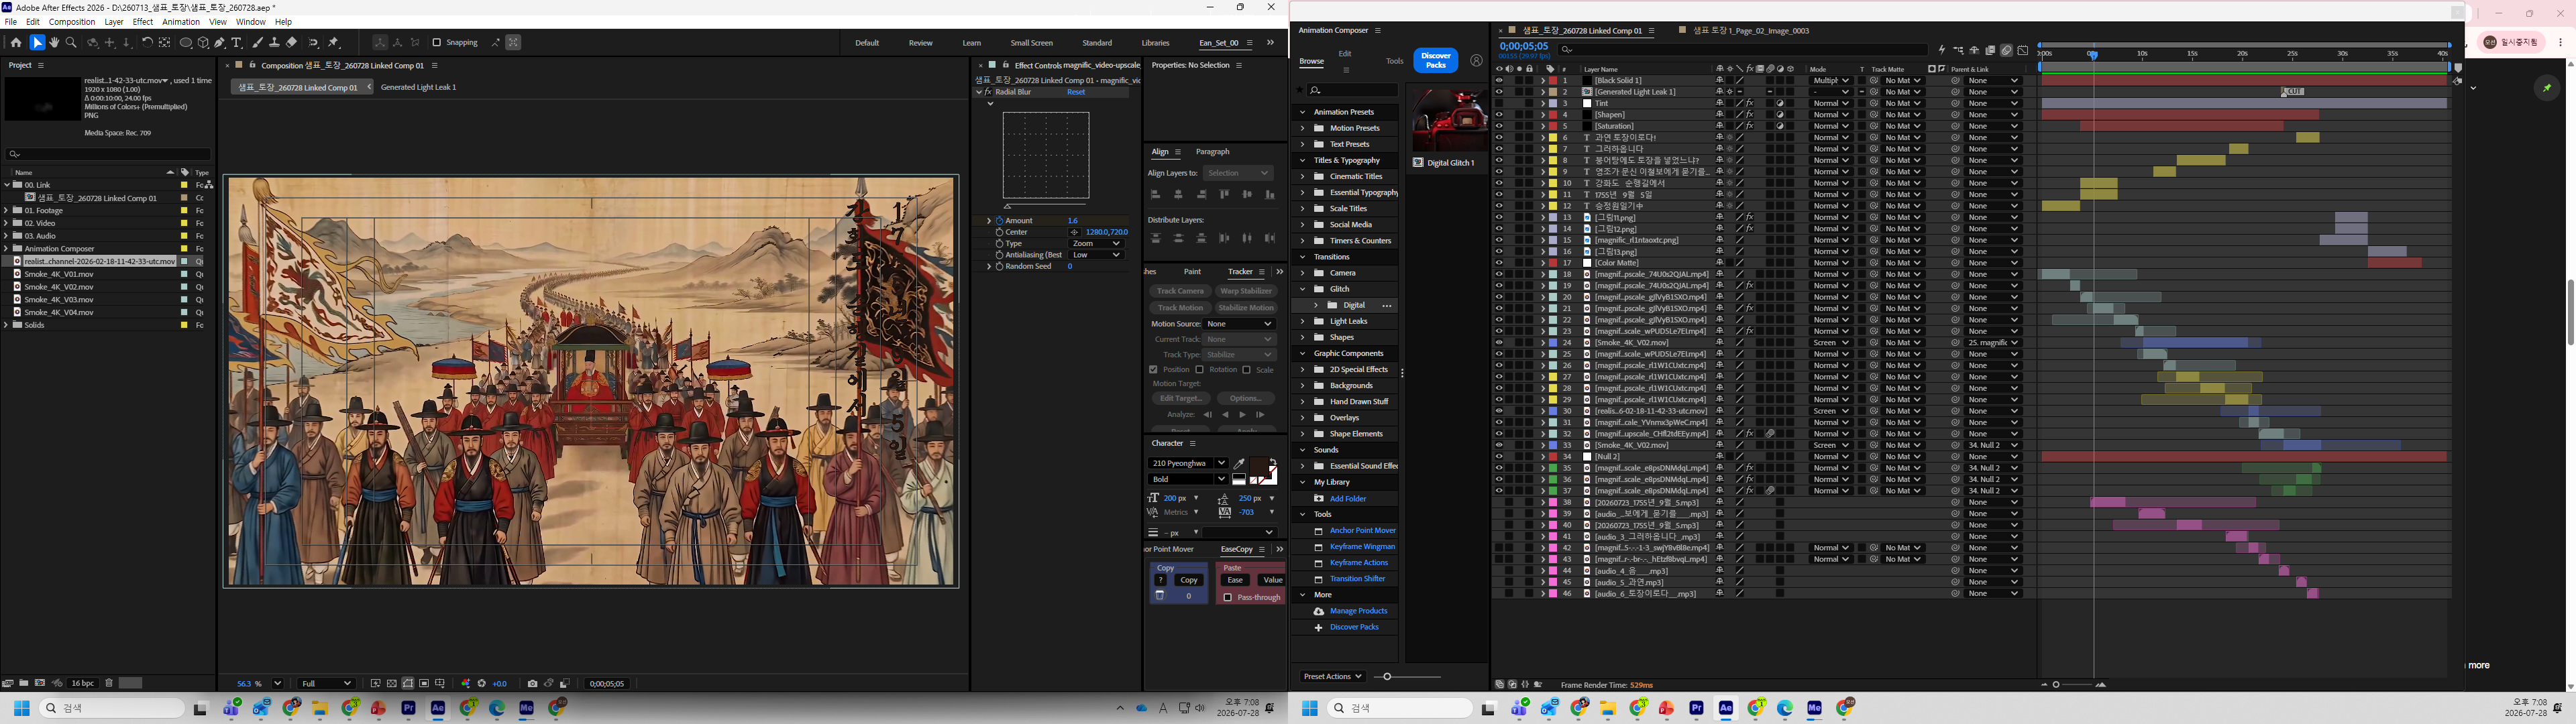The height and width of the screenshot is (724, 2576).
Task: Open the Mode dropdown for Black Solid 1
Action: click(1831, 81)
